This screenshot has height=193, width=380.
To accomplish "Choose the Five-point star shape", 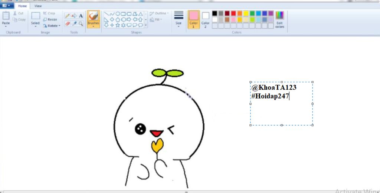I will [118, 25].
